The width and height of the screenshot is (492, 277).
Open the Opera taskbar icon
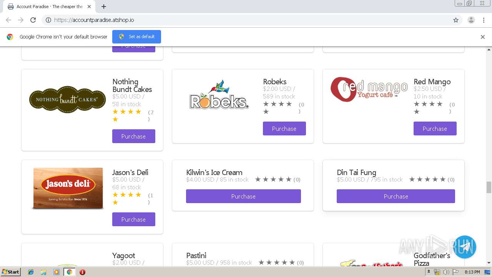(x=82, y=272)
